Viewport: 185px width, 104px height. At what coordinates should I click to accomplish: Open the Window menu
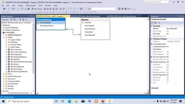[48, 5]
